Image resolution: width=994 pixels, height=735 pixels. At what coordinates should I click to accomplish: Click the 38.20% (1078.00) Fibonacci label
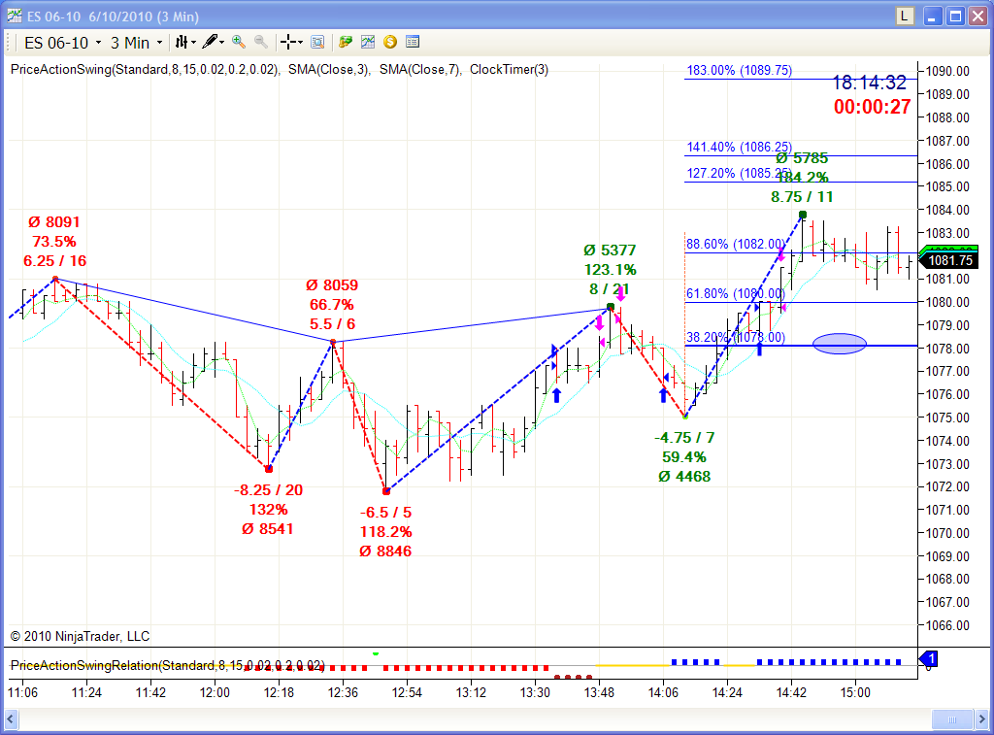point(736,337)
